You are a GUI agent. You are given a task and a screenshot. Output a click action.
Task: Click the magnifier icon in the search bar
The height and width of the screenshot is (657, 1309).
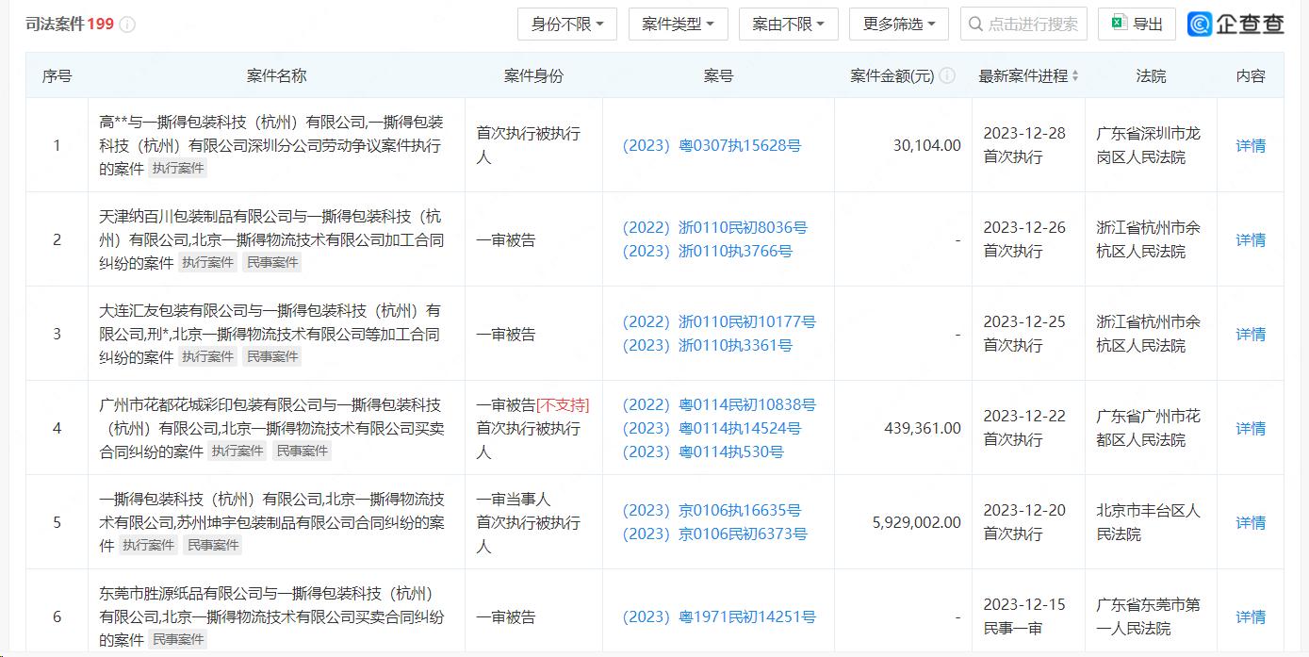[x=975, y=24]
